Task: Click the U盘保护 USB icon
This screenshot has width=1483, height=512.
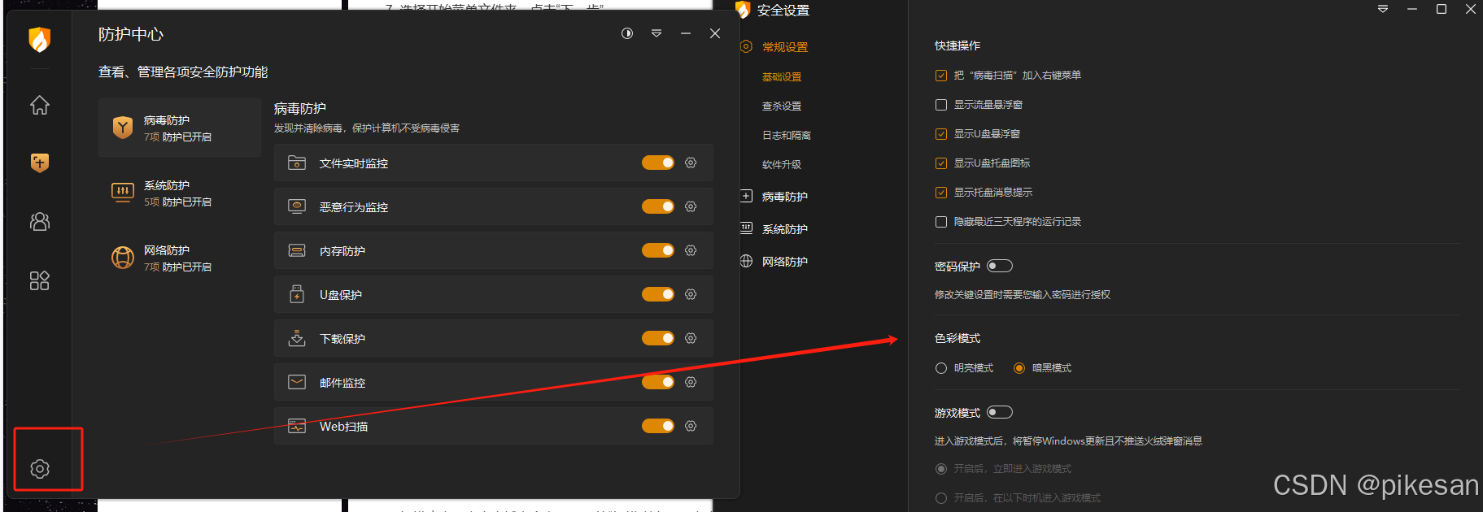Action: tap(297, 294)
